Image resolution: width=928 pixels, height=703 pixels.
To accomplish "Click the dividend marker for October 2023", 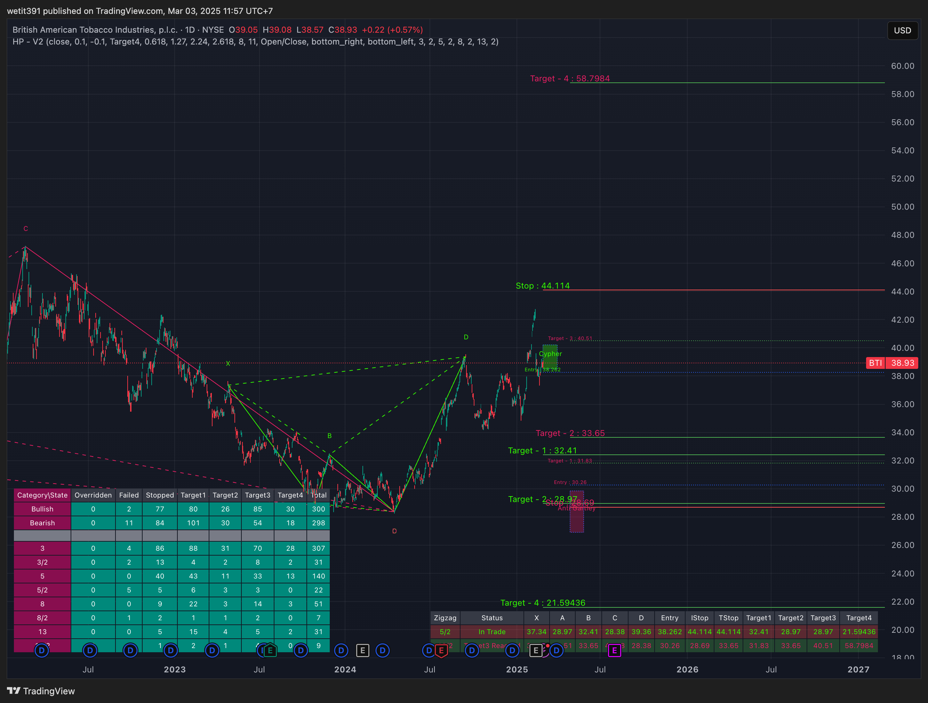I will [x=301, y=651].
